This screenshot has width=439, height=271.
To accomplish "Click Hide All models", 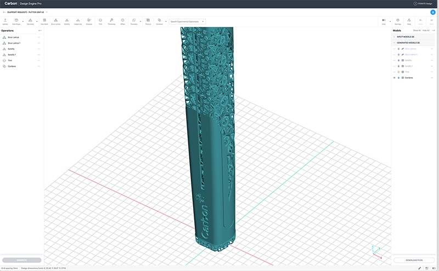I will click(426, 31).
